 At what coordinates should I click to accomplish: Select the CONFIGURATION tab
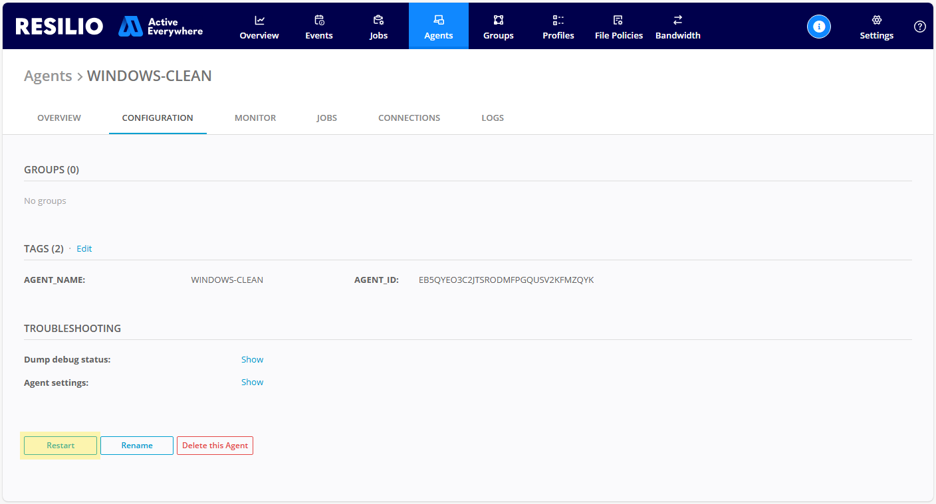point(158,118)
